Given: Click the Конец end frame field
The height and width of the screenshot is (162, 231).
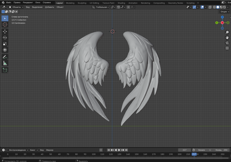Looking at the screenshot, I should tap(222, 150).
